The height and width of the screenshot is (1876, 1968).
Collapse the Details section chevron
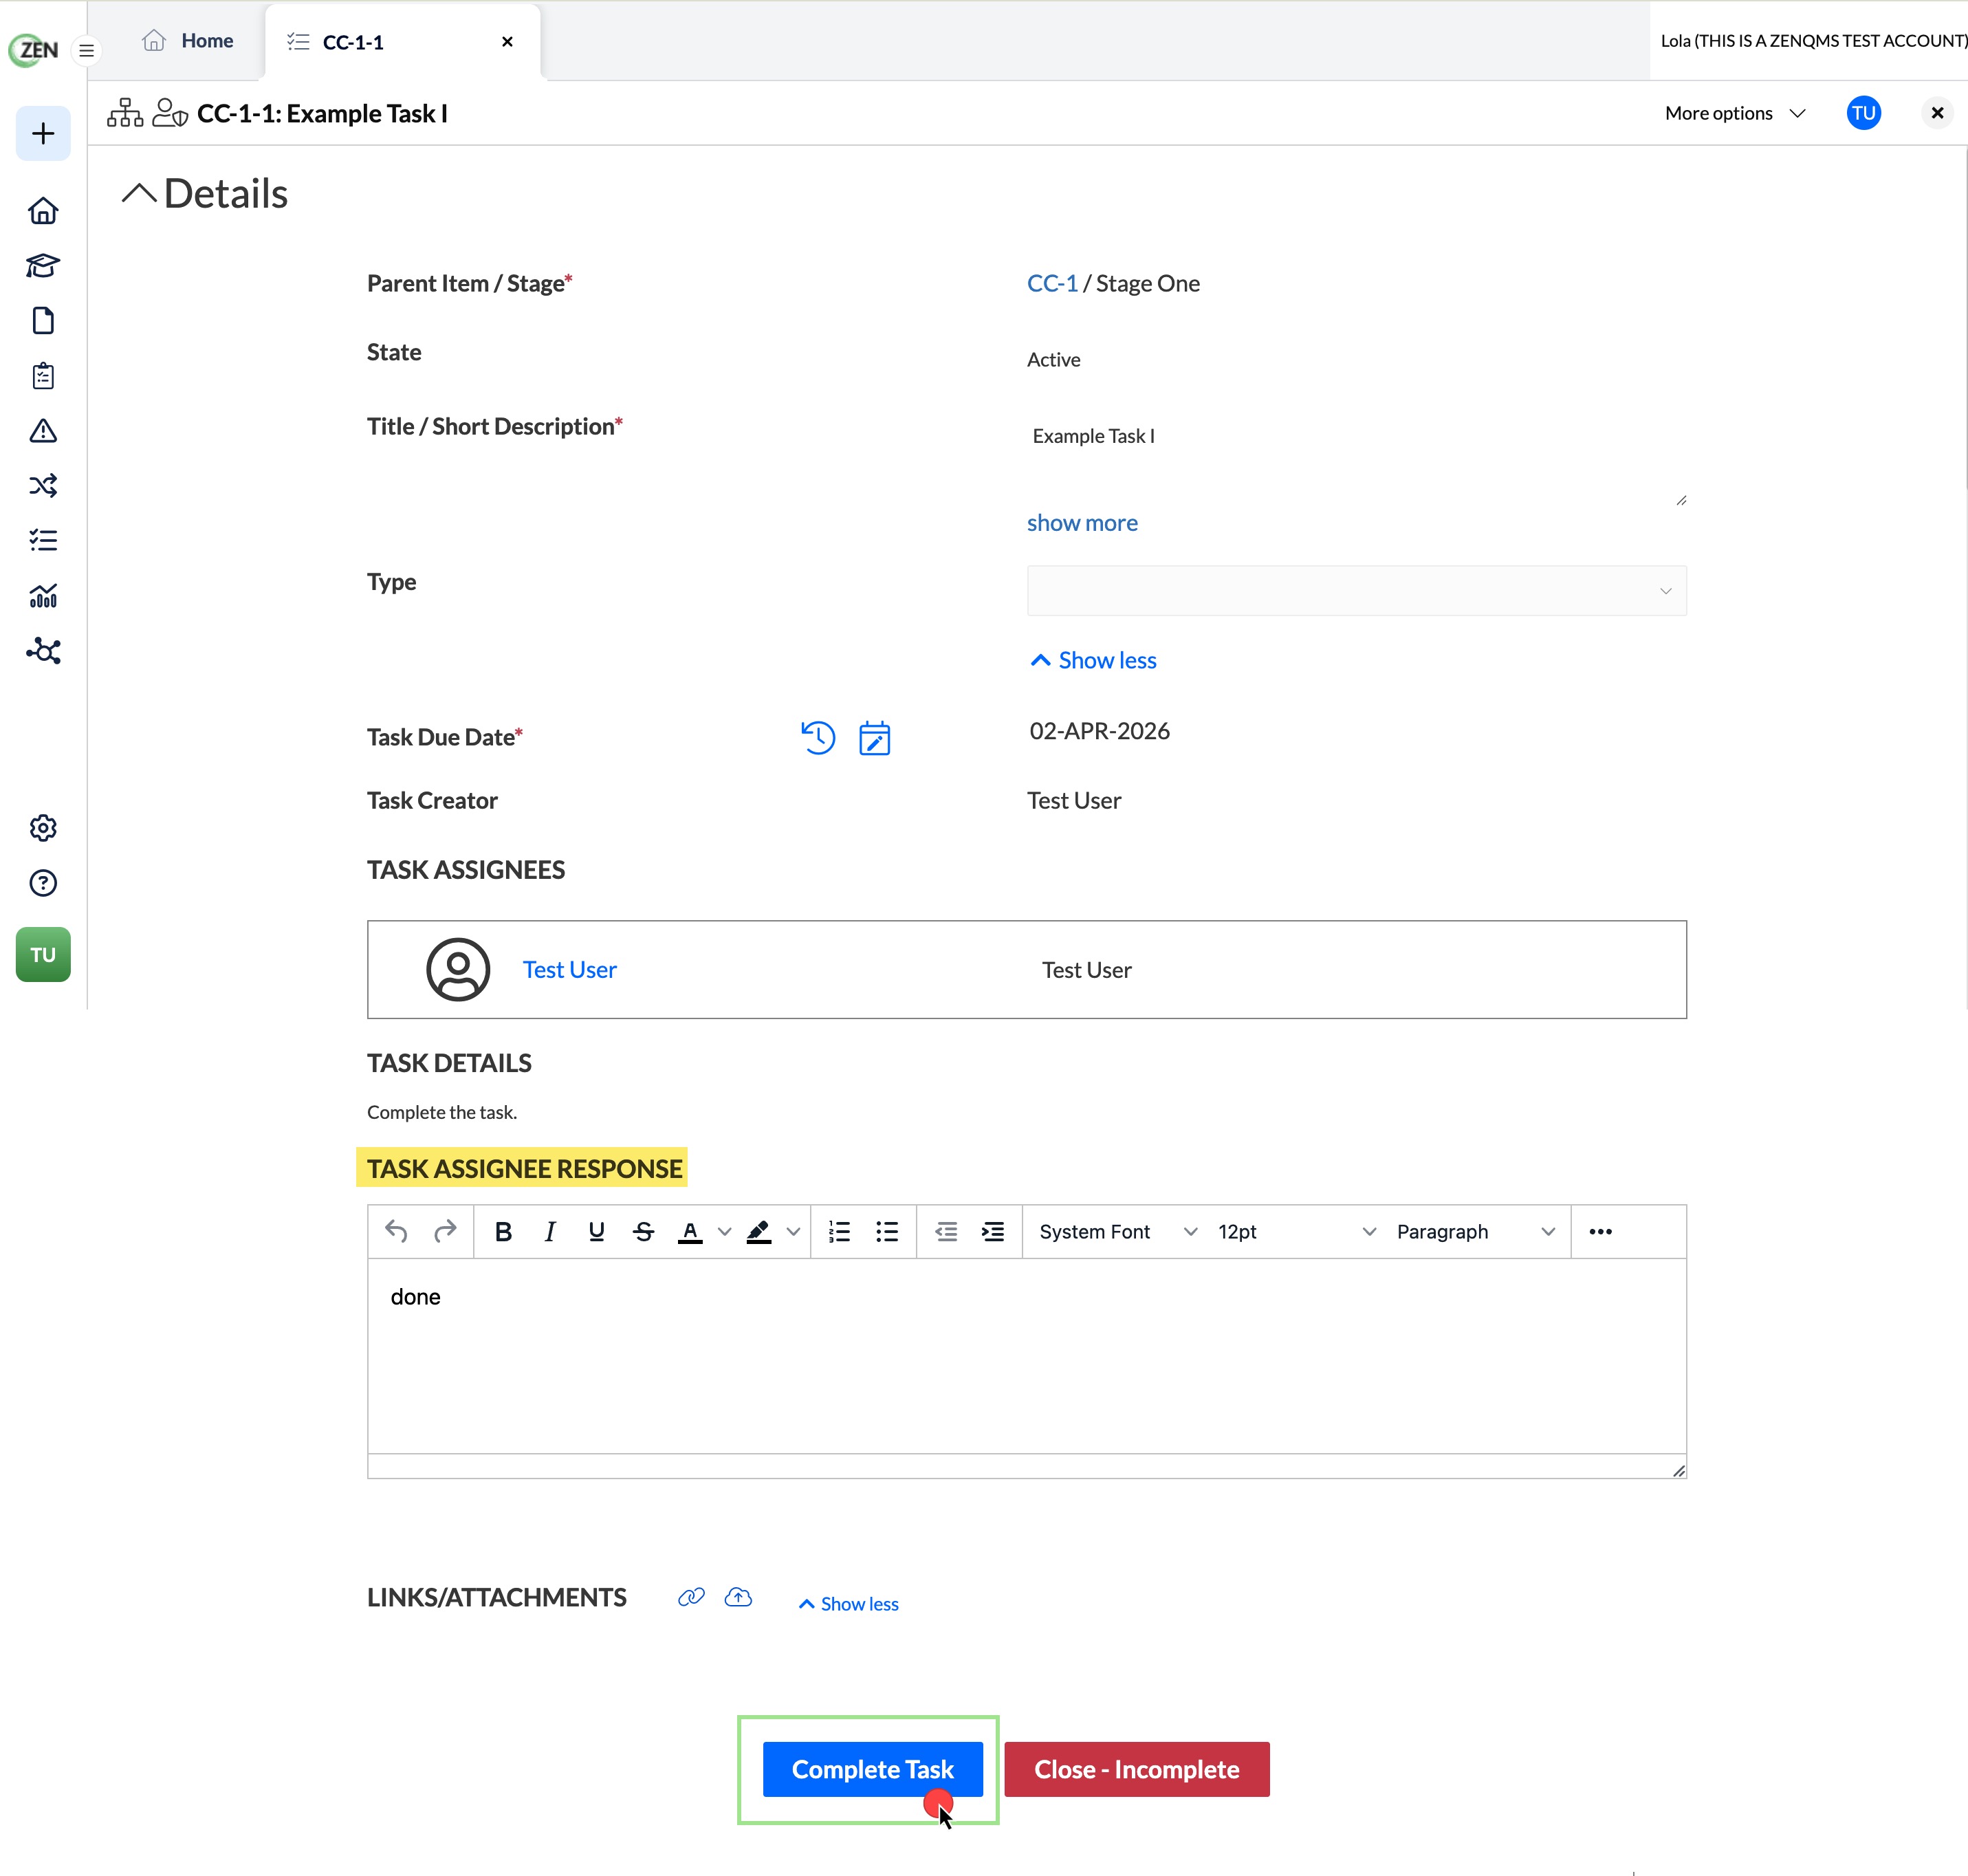[139, 193]
